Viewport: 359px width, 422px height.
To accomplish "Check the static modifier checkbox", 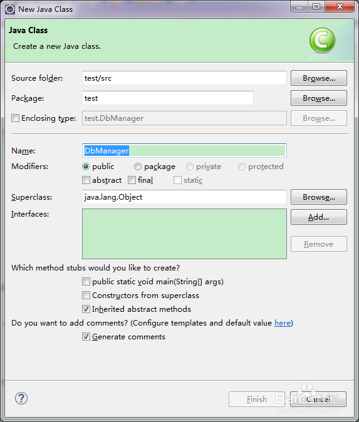I will (177, 180).
